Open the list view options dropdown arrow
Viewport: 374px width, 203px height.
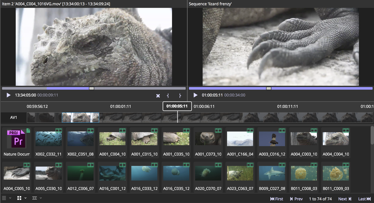click(x=10, y=198)
